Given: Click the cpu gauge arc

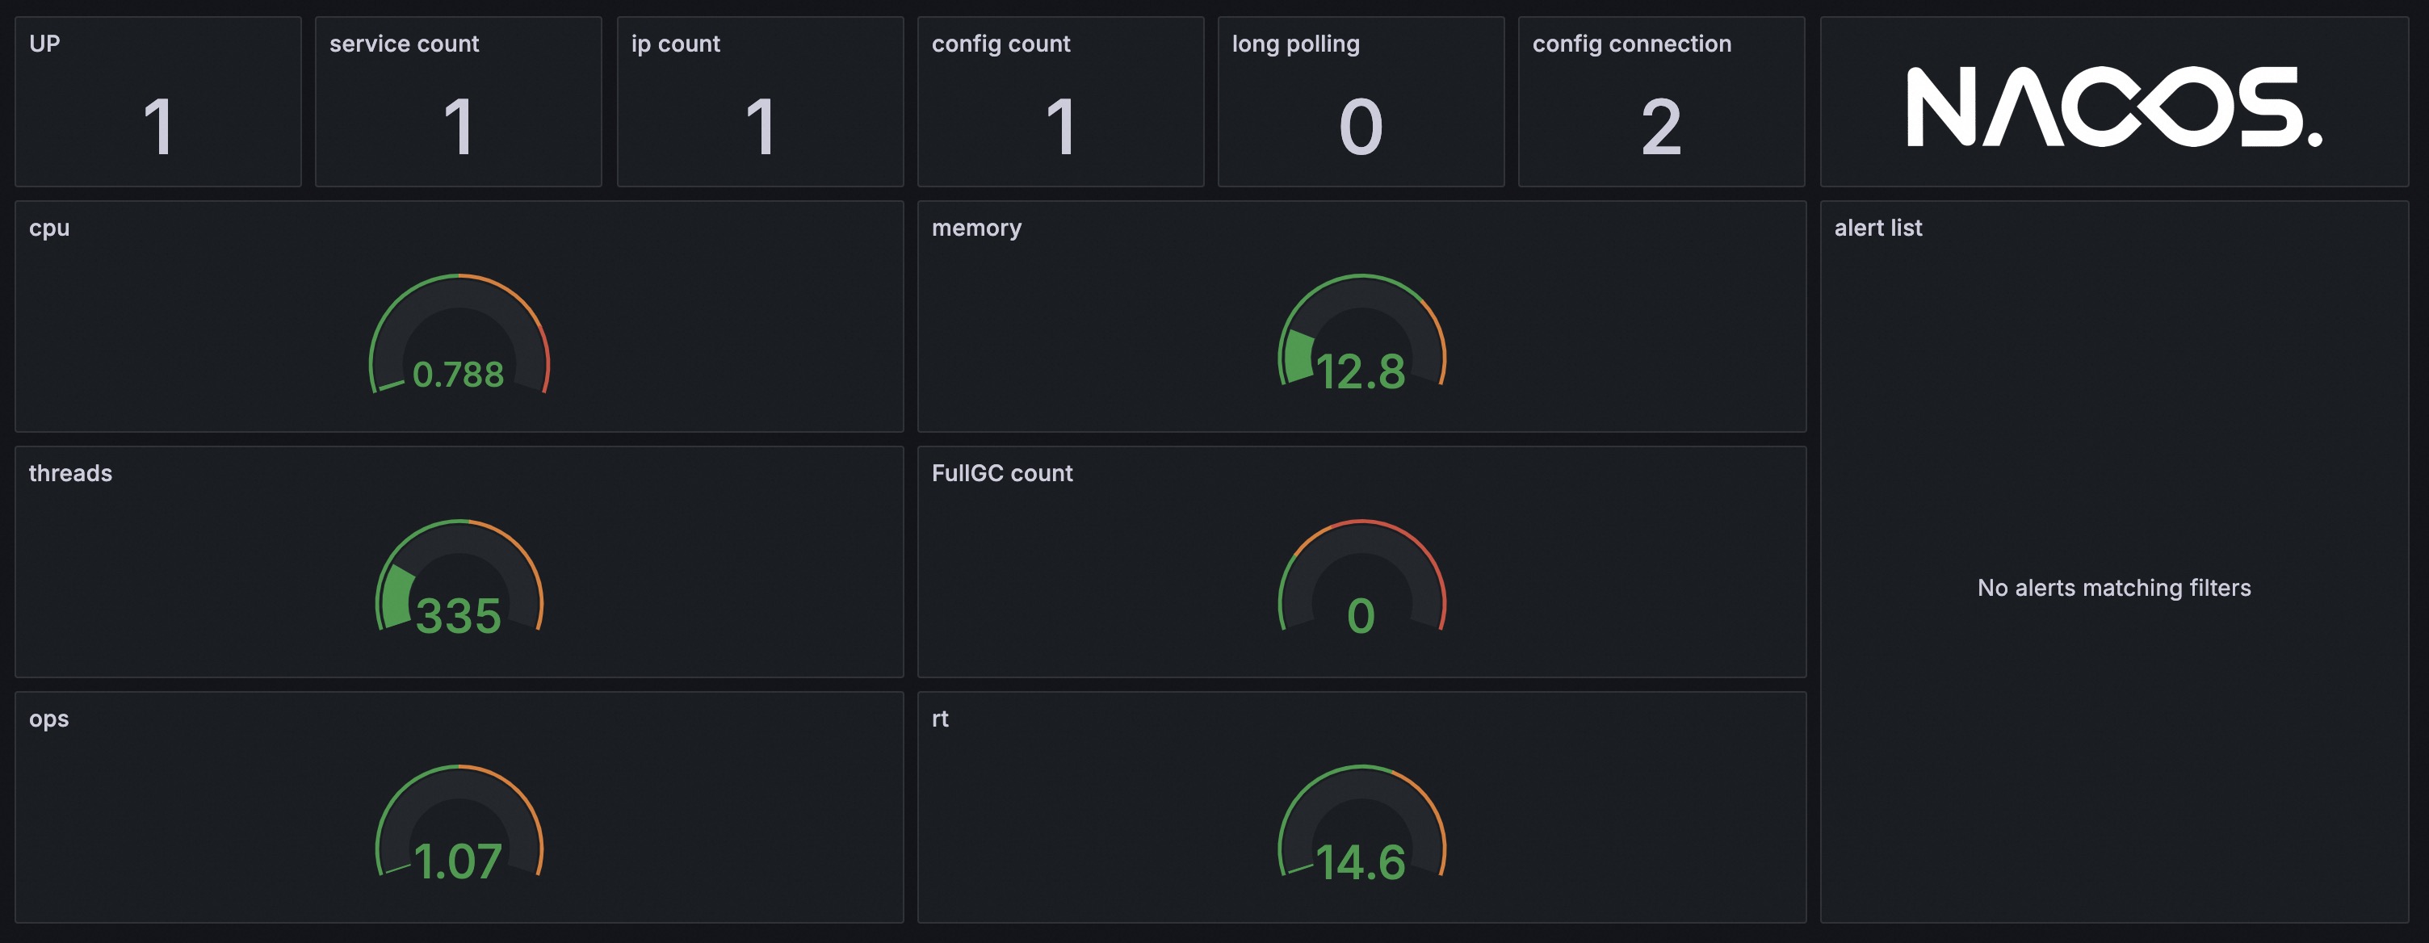Looking at the screenshot, I should click(x=459, y=275).
